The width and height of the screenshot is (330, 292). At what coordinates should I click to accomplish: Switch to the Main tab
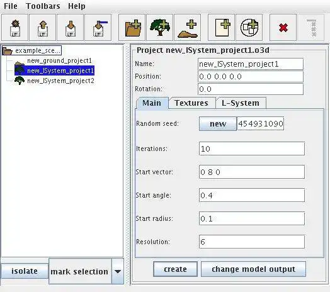152,103
